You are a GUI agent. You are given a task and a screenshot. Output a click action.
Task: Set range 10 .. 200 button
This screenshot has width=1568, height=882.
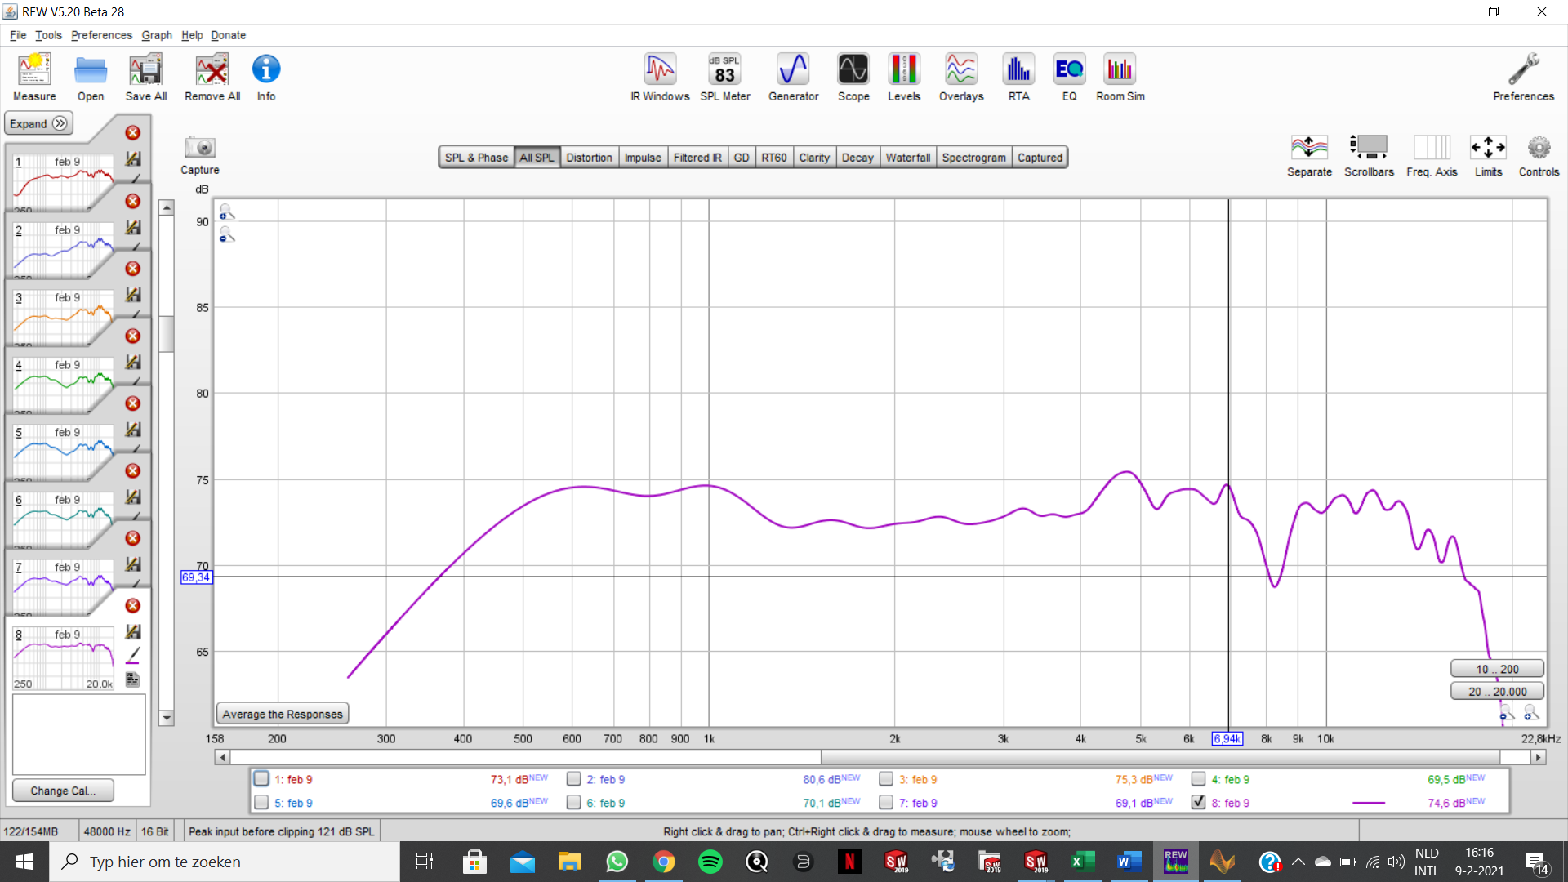point(1497,669)
